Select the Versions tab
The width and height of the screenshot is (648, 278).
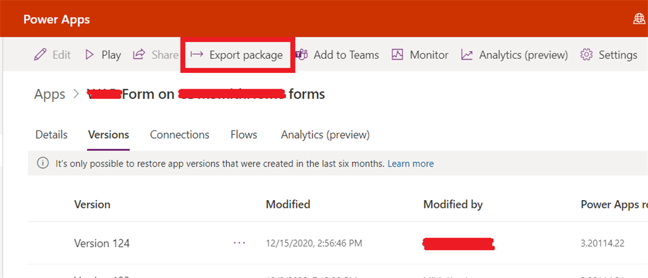[109, 135]
